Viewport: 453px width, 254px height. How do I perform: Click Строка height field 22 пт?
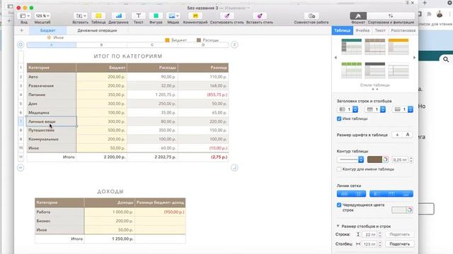tap(370, 235)
